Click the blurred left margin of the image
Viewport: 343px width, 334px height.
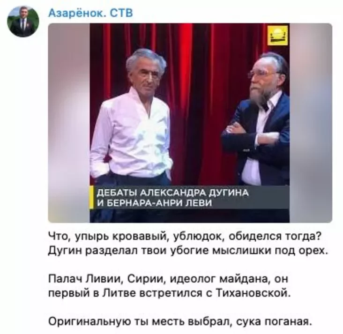[x=69, y=123]
